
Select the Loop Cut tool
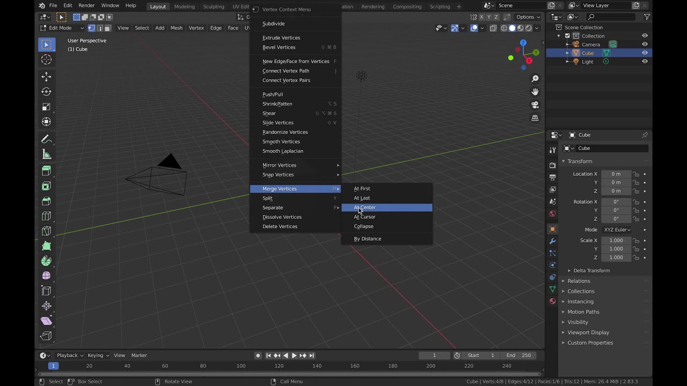point(46,216)
